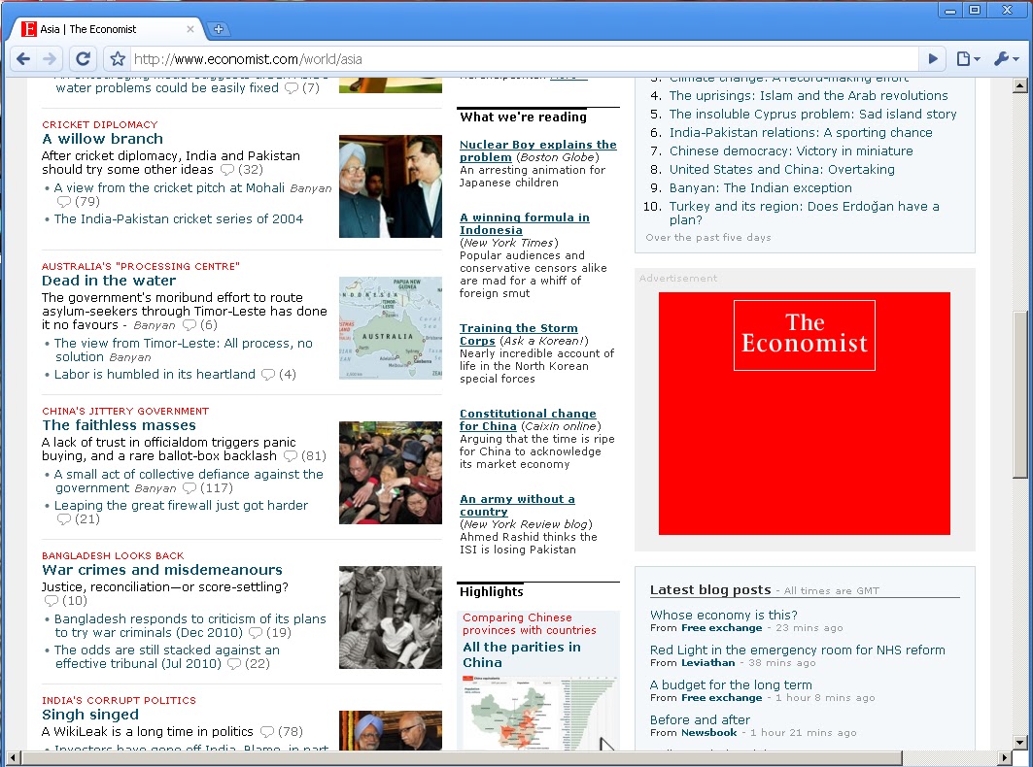Open An army without a country link
1033x767 pixels.
point(517,506)
